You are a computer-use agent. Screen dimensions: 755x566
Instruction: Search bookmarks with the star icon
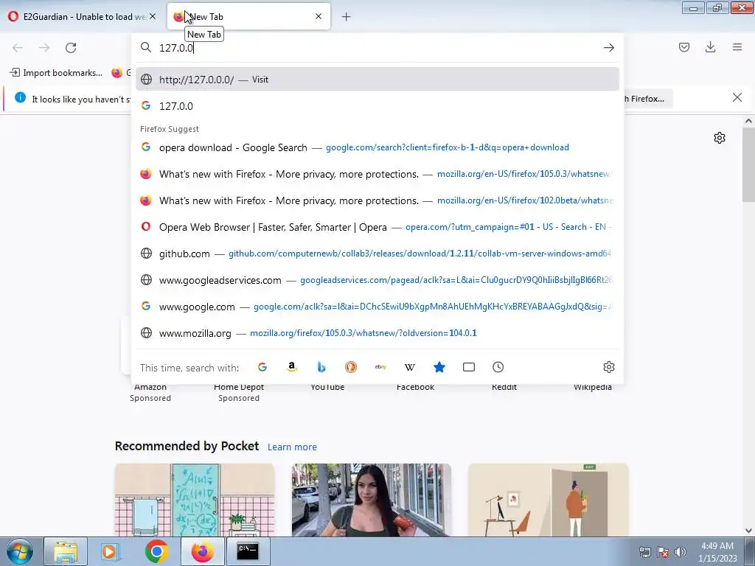[439, 367]
